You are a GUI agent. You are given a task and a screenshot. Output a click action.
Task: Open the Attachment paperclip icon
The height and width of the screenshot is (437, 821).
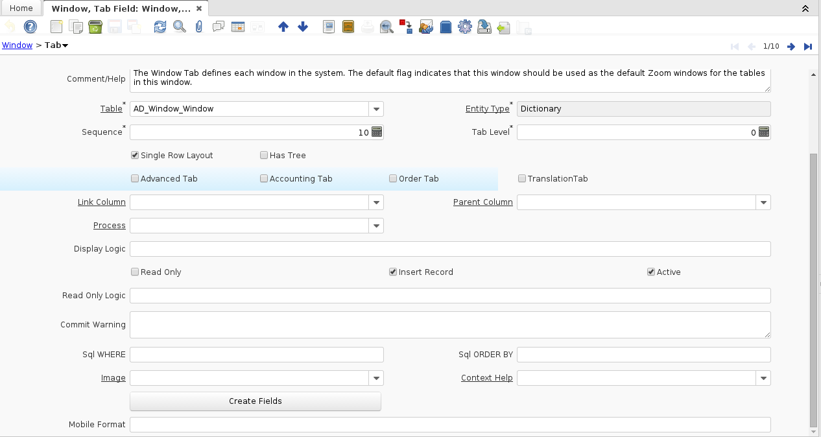tap(199, 27)
